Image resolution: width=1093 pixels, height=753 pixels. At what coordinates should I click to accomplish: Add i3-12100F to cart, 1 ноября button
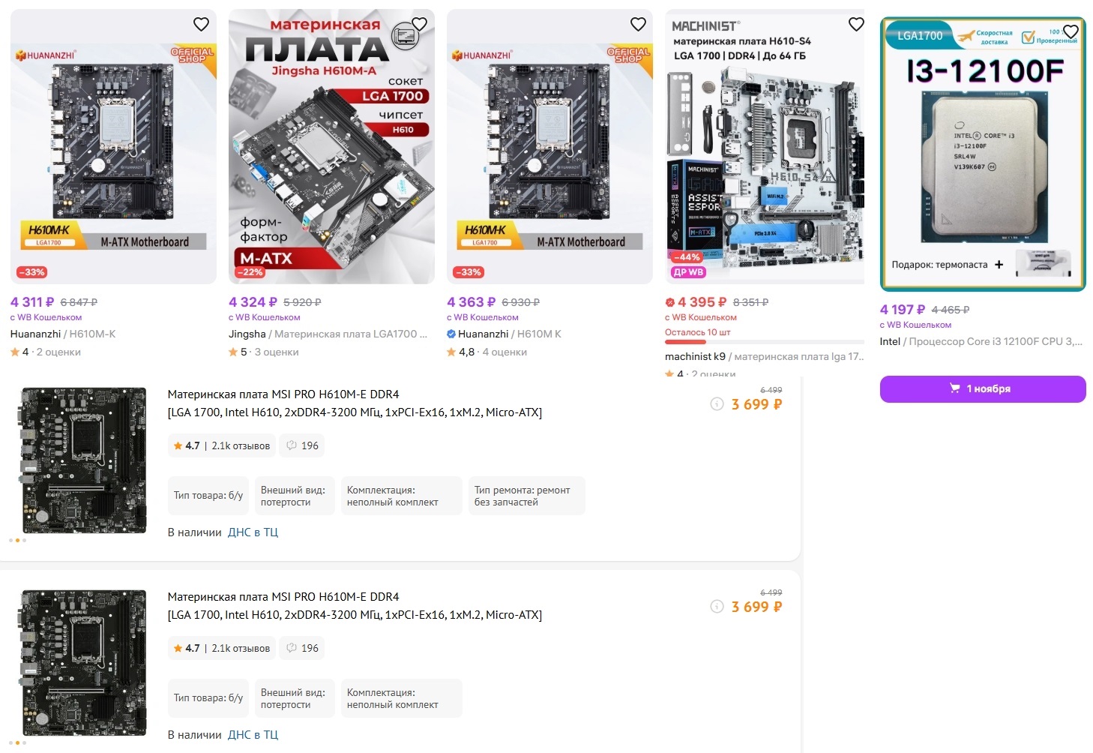coord(983,388)
